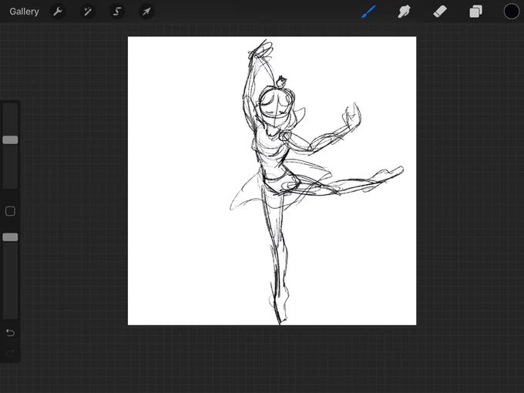Select the Eraser tool

point(440,12)
